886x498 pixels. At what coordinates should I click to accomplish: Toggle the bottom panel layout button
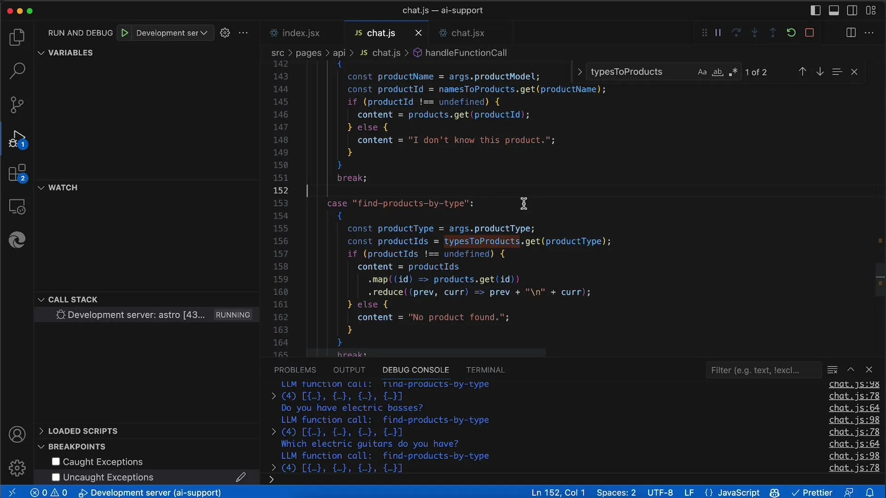(x=834, y=10)
